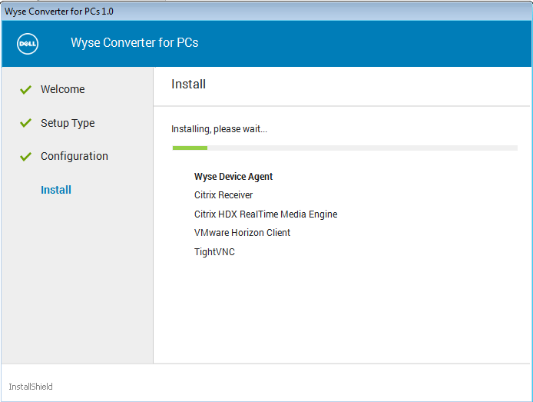Go to the Configuration step

(x=74, y=156)
